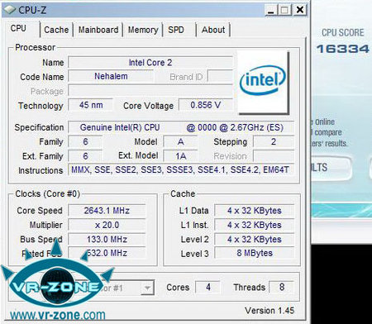
Task: Switch to the Cache tab
Action: 56,30
